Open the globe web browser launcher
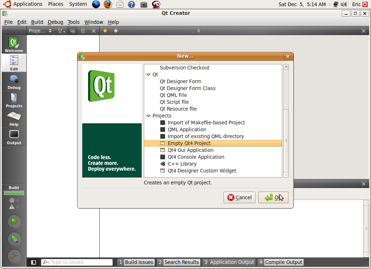Screen dimensions: 371x269 96,4
